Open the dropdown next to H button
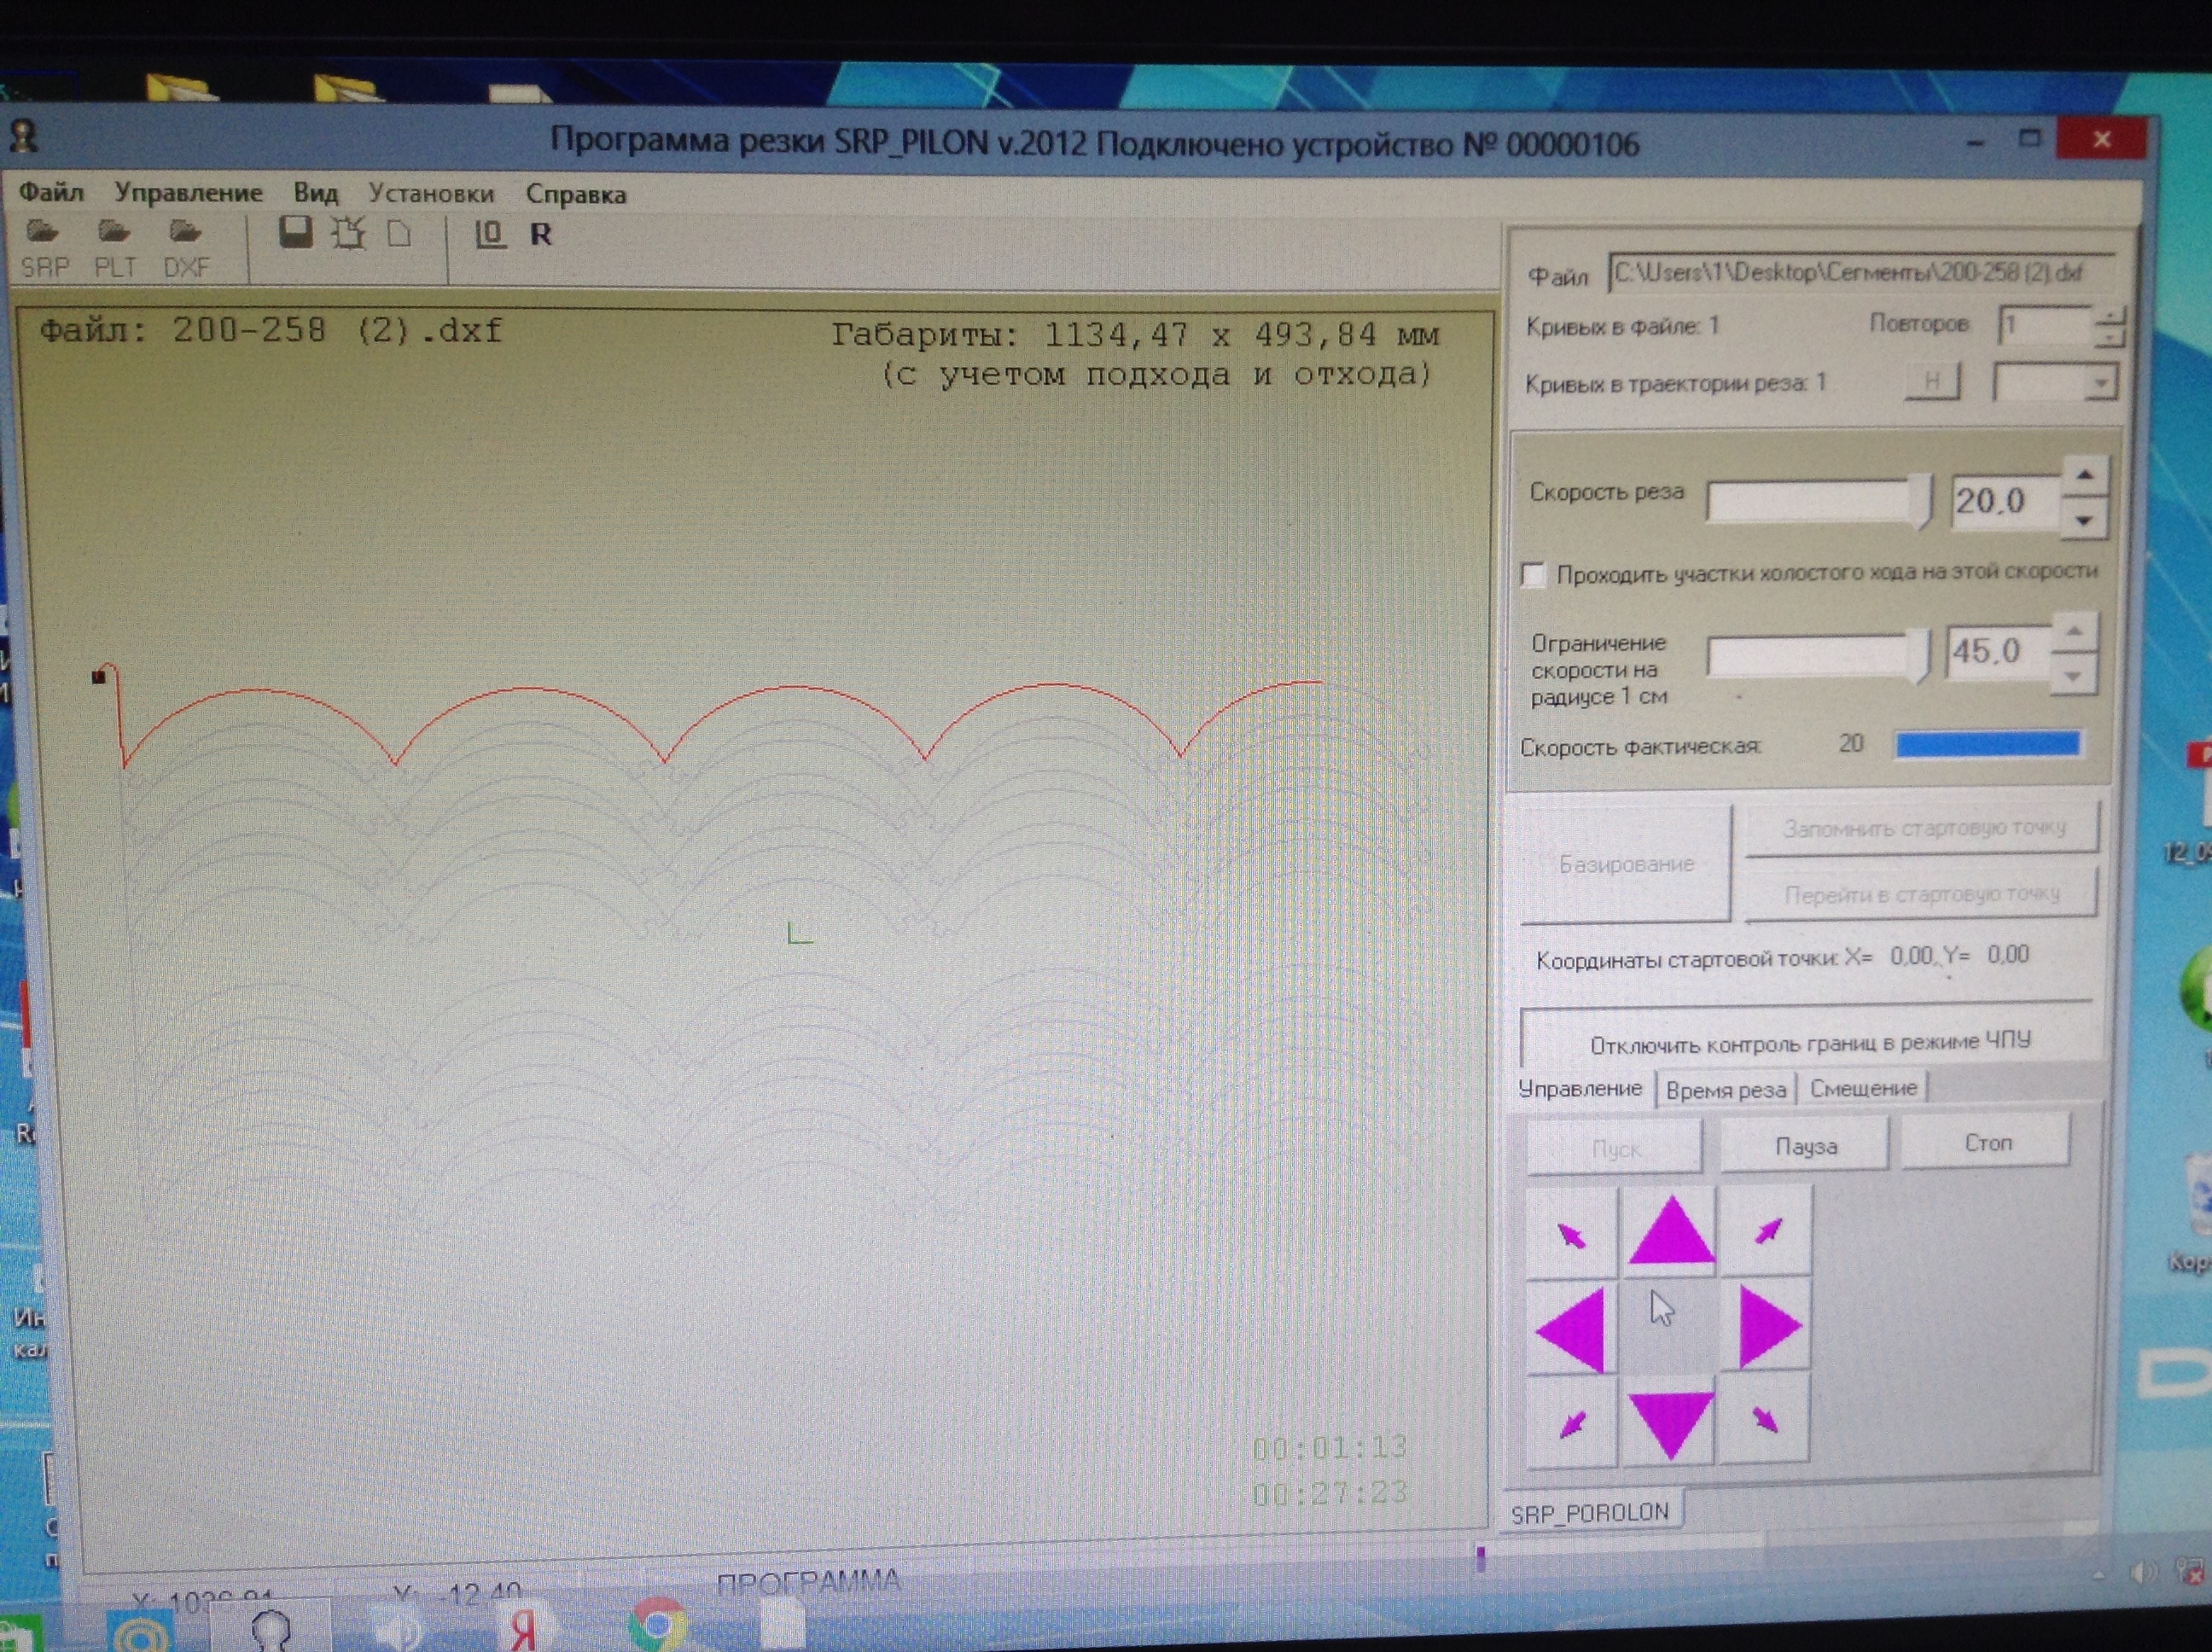Screen dimensions: 2212x1652 pos(2101,383)
